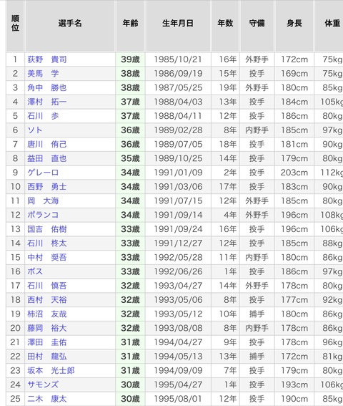Open player link 国吉 佑樹
This screenshot has width=343, height=406.
pyautogui.click(x=47, y=229)
